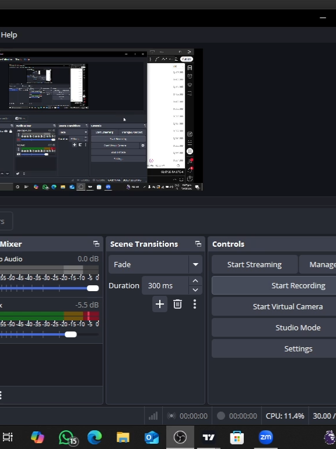Open File Explorer from taskbar
The width and height of the screenshot is (336, 449).
pyautogui.click(x=123, y=437)
